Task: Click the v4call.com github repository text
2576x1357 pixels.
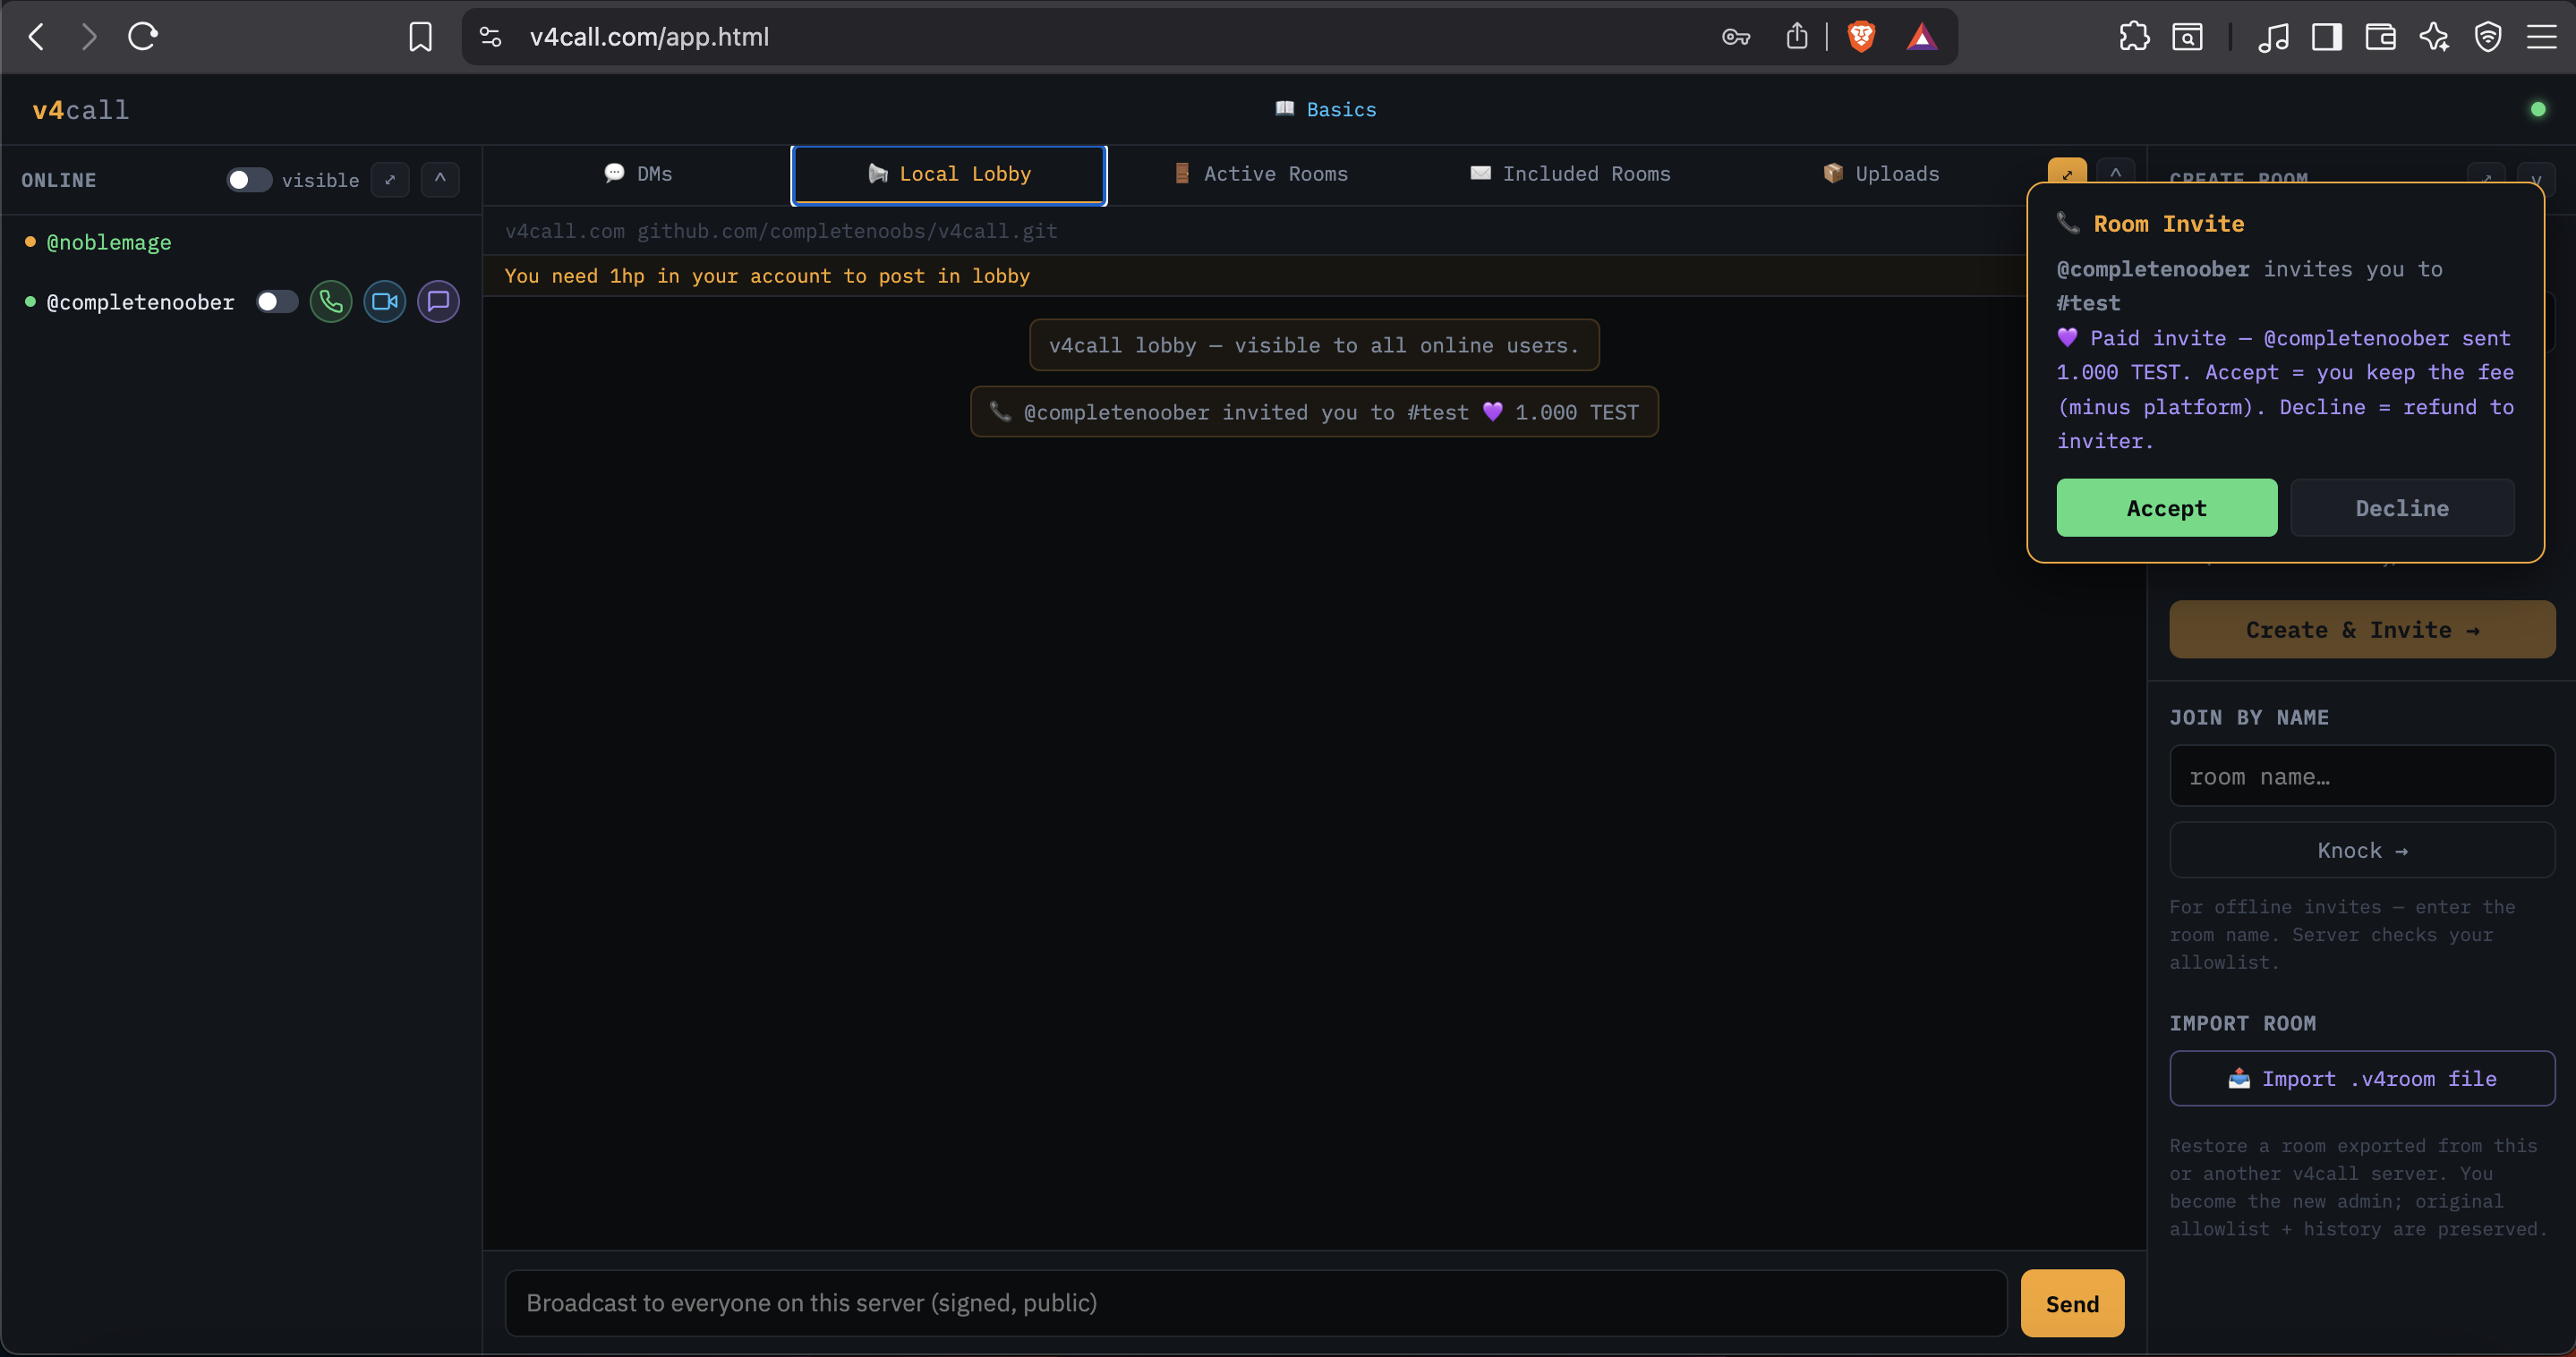Action: tap(781, 232)
